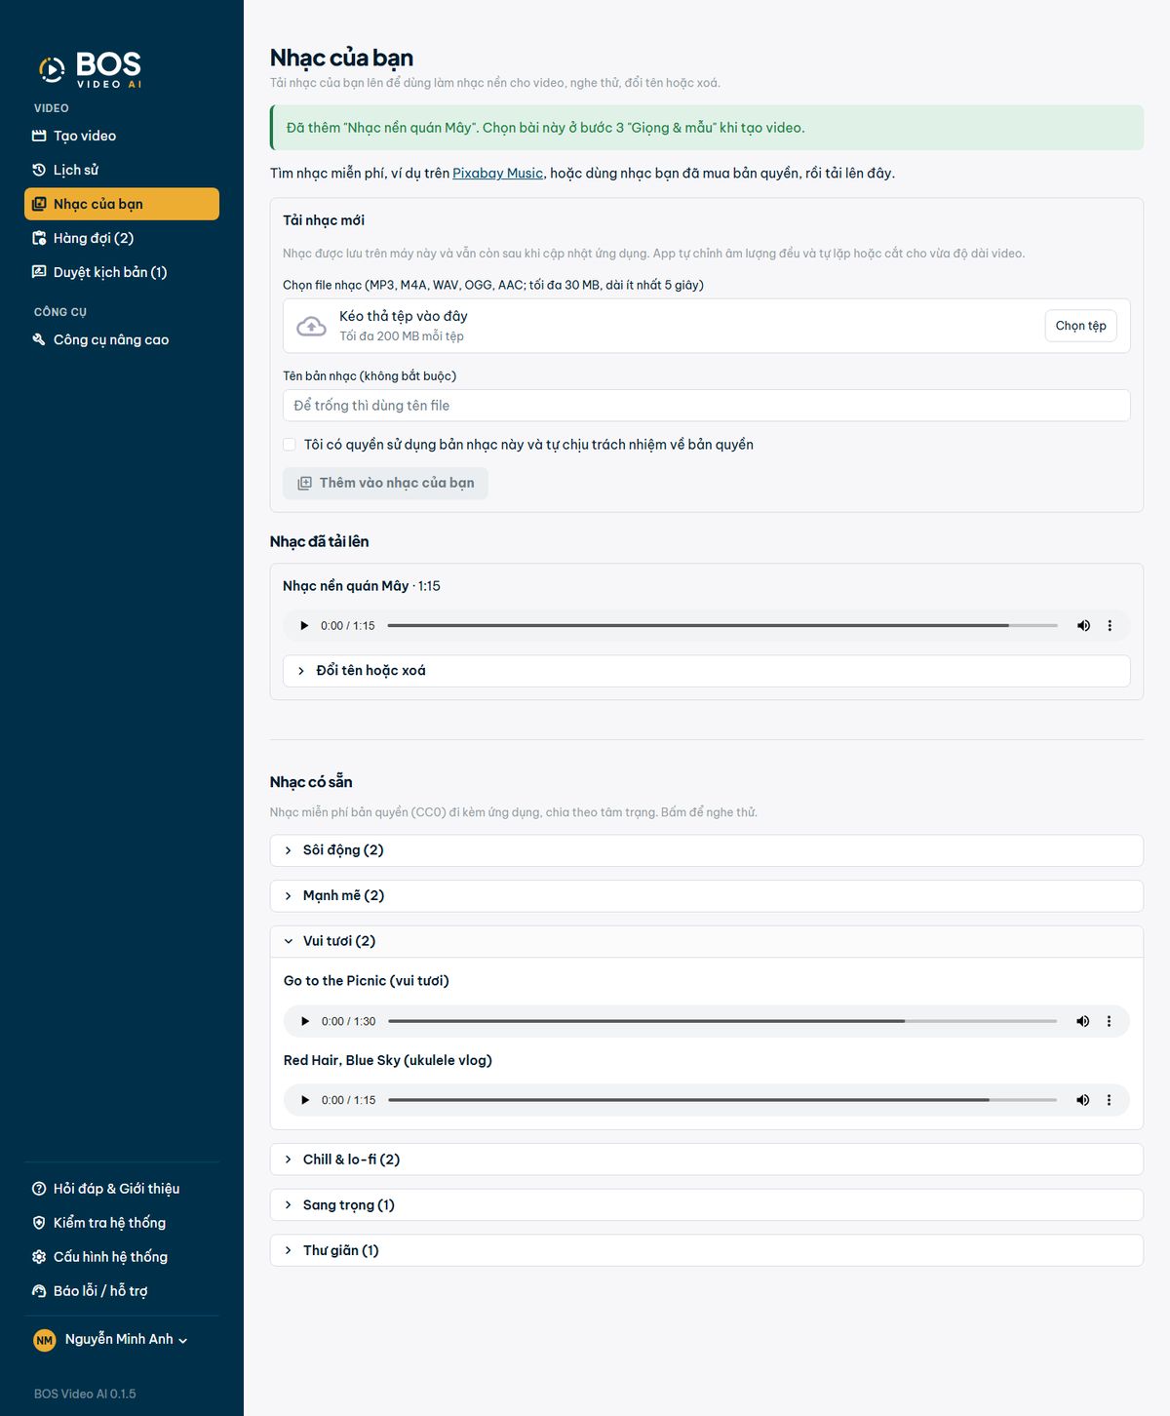Seek in Red Hair, Blue Sky progress bar

(x=722, y=1100)
